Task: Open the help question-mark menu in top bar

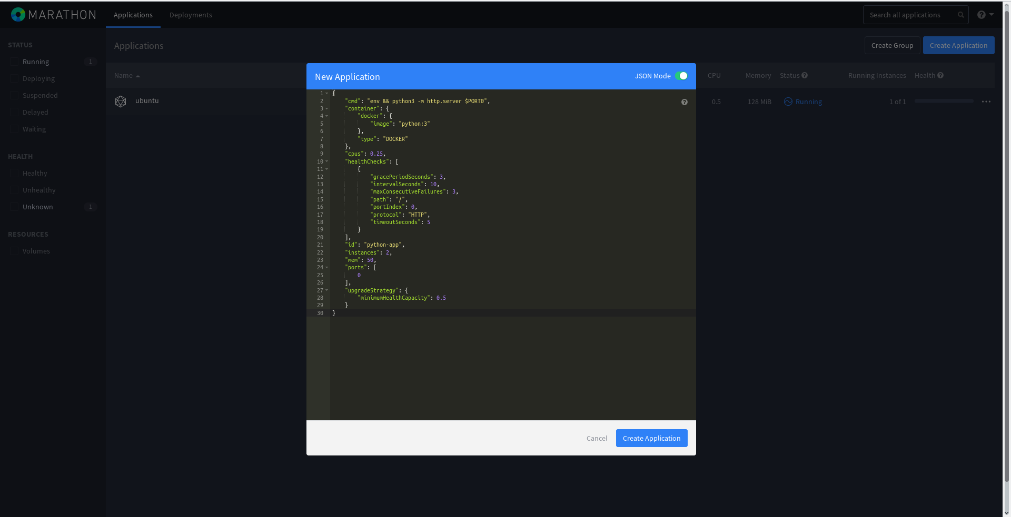Action: (x=985, y=15)
